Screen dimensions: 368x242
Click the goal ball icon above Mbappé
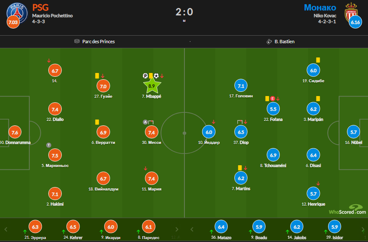156,76
